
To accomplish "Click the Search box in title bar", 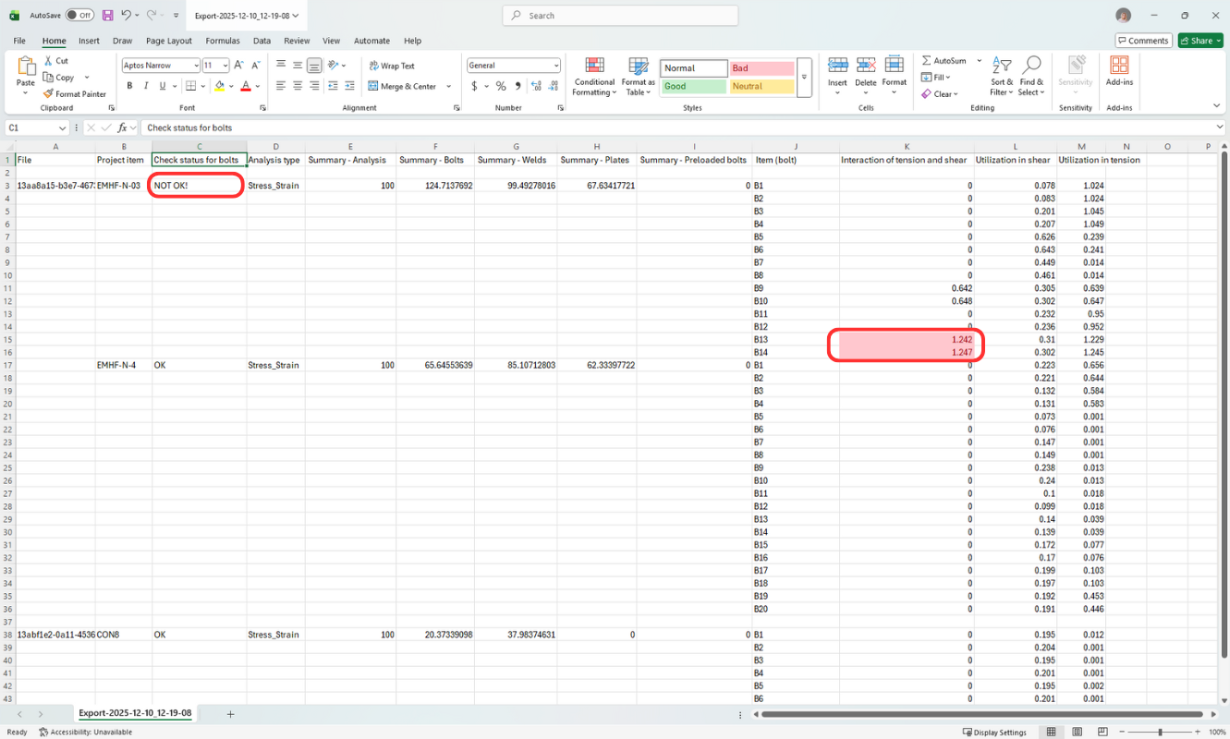I will [620, 16].
